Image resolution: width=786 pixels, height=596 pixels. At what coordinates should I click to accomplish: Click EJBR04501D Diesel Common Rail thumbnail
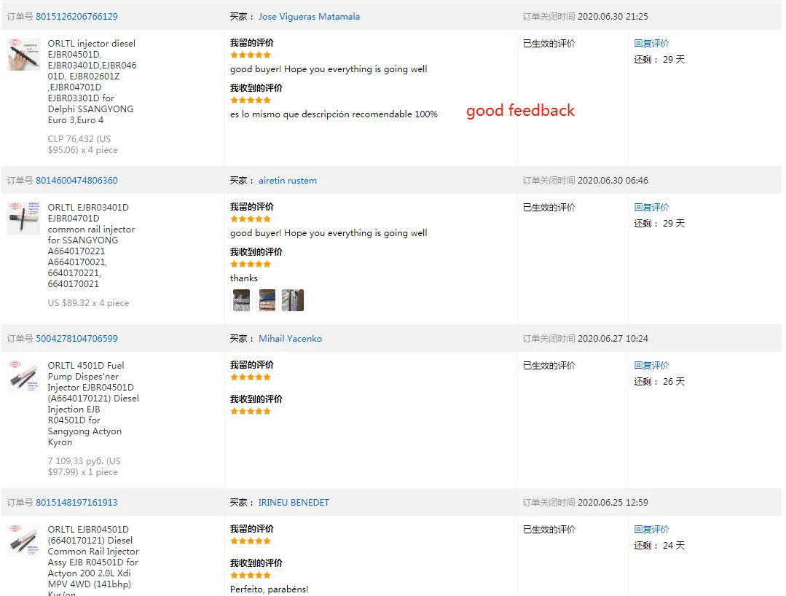(x=23, y=541)
